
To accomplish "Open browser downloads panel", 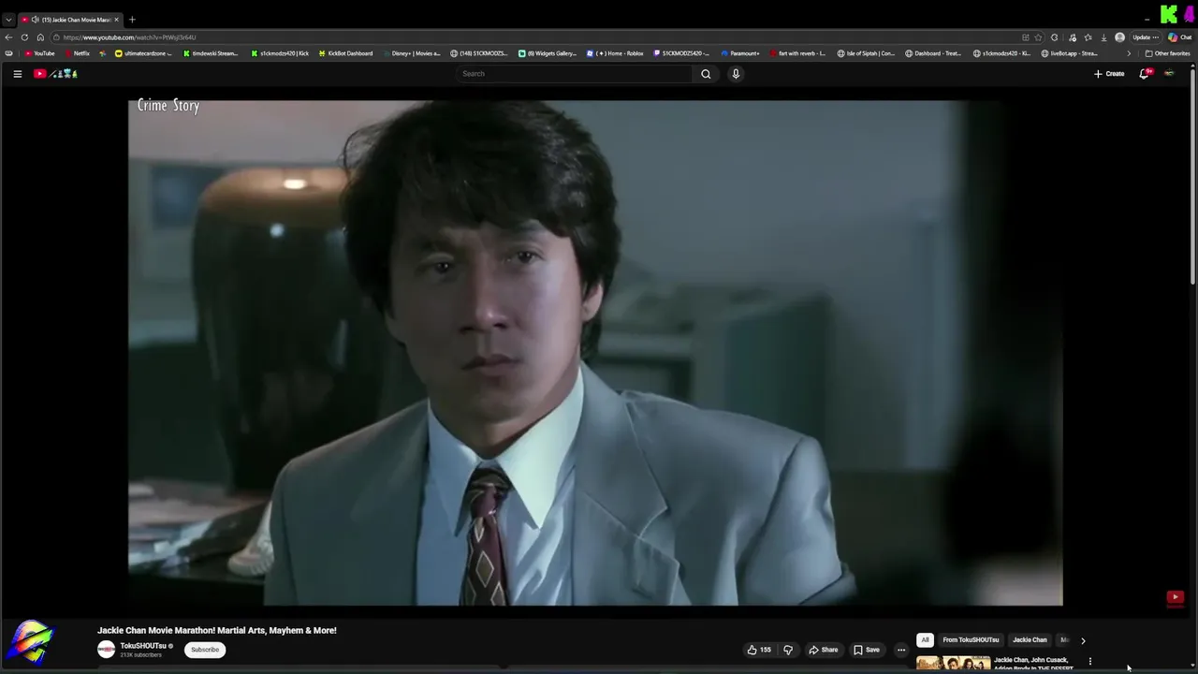I will tap(1103, 37).
